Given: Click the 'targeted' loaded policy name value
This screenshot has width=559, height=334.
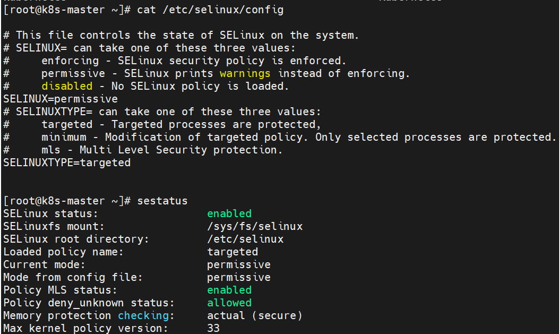Looking at the screenshot, I should click(233, 252).
